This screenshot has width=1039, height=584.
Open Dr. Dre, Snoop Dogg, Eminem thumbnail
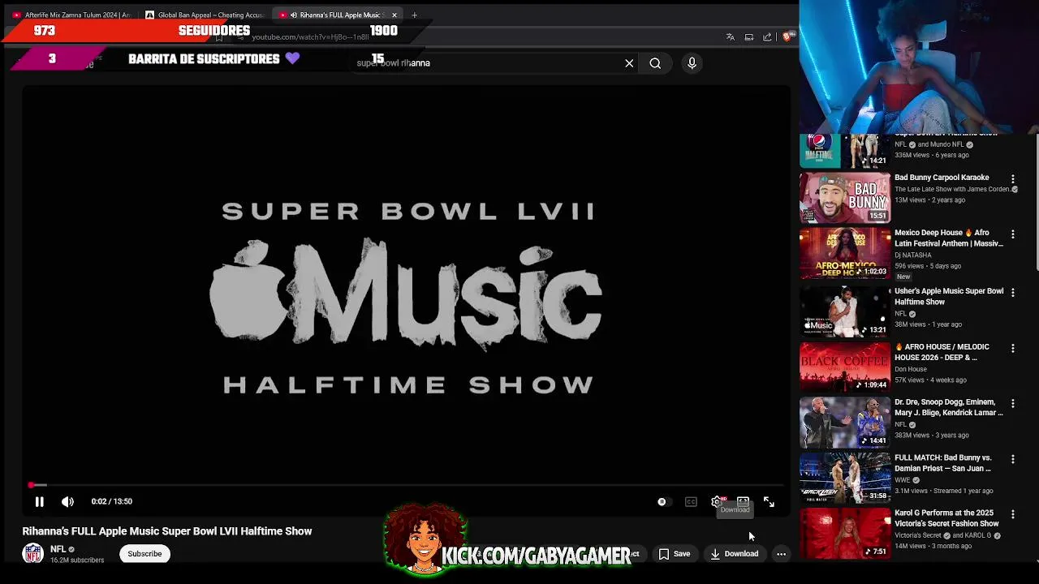[x=845, y=423]
